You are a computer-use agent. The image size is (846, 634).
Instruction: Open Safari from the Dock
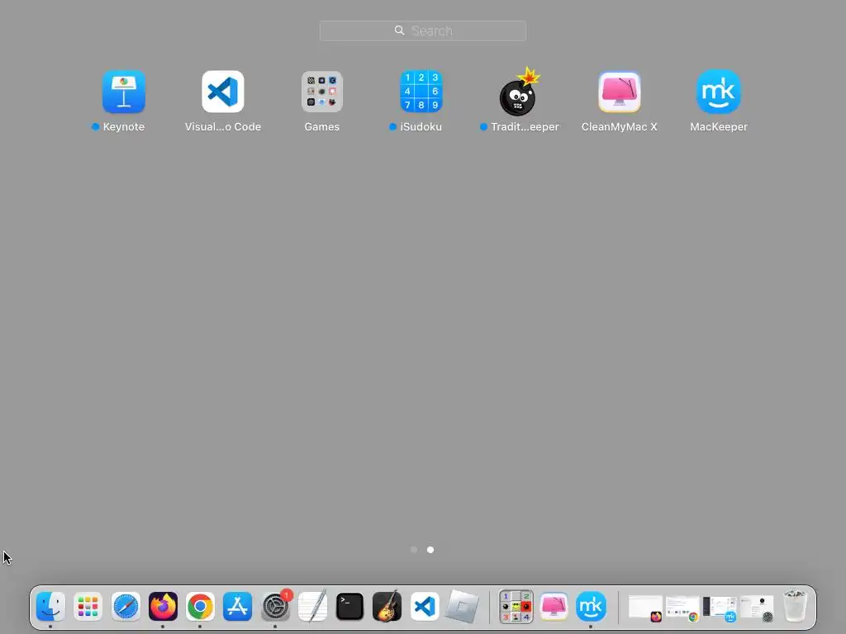coord(126,607)
